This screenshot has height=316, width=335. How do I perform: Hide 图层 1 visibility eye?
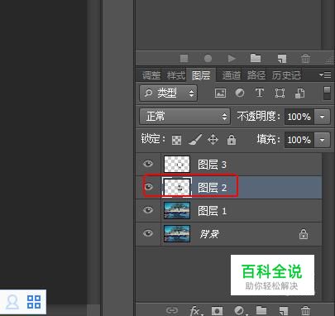pos(148,210)
